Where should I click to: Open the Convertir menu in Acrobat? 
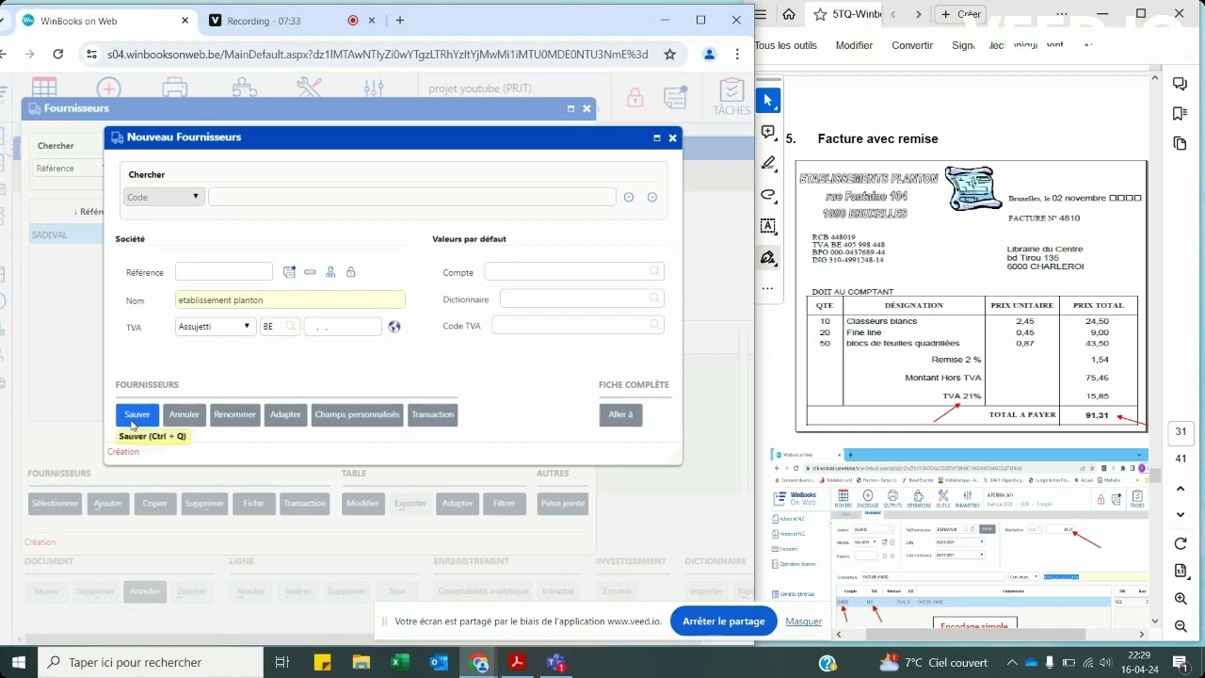tap(912, 45)
